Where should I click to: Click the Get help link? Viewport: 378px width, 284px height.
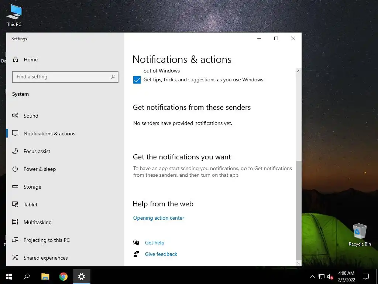click(x=155, y=243)
